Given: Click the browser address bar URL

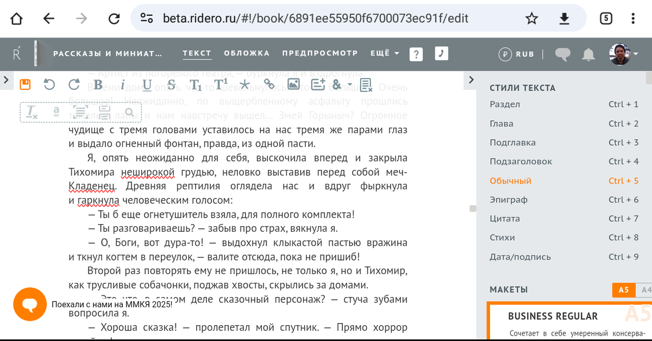Looking at the screenshot, I should coord(316,18).
